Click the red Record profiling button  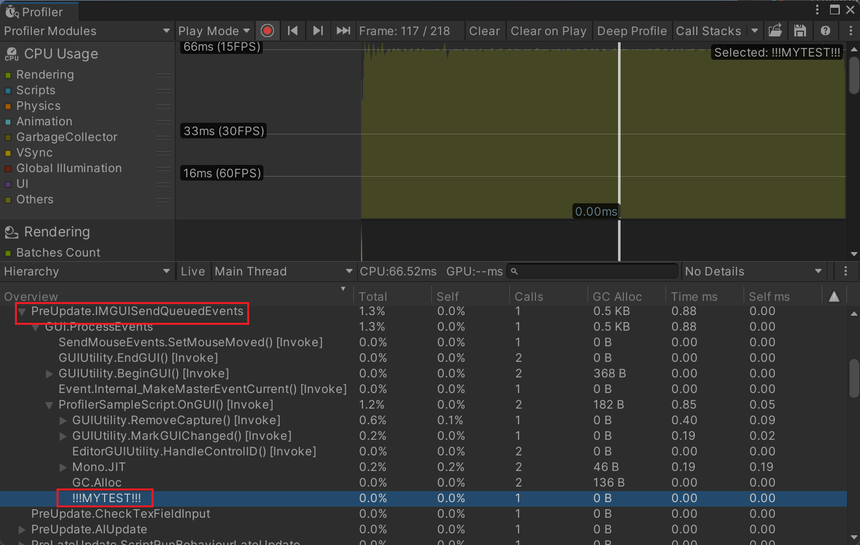(x=267, y=31)
